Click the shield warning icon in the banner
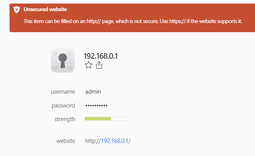255x156 pixels. pyautogui.click(x=17, y=10)
